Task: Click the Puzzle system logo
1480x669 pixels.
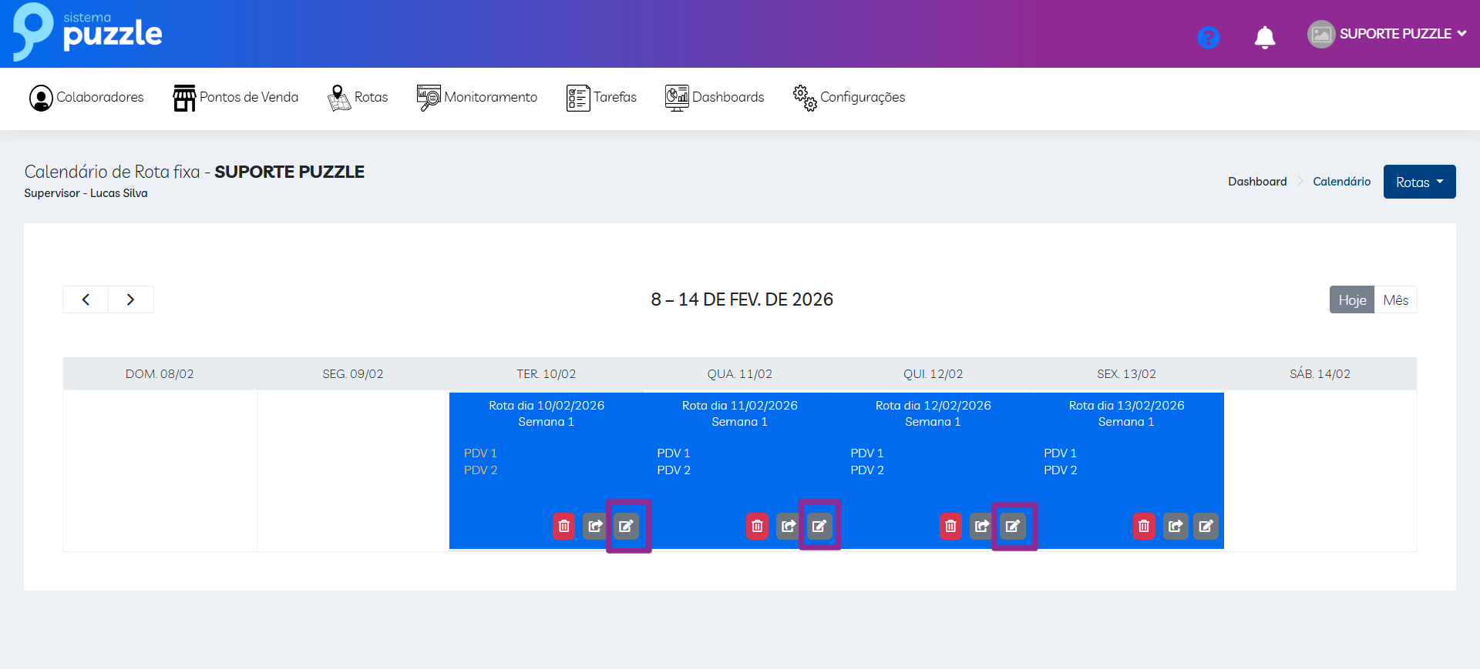Action: pyautogui.click(x=88, y=32)
